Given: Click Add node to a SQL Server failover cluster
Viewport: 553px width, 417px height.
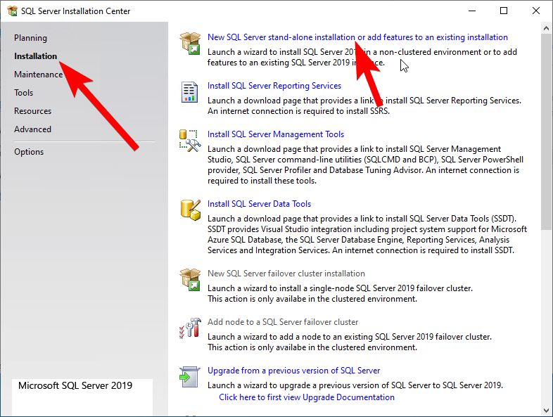Looking at the screenshot, I should click(283, 322).
